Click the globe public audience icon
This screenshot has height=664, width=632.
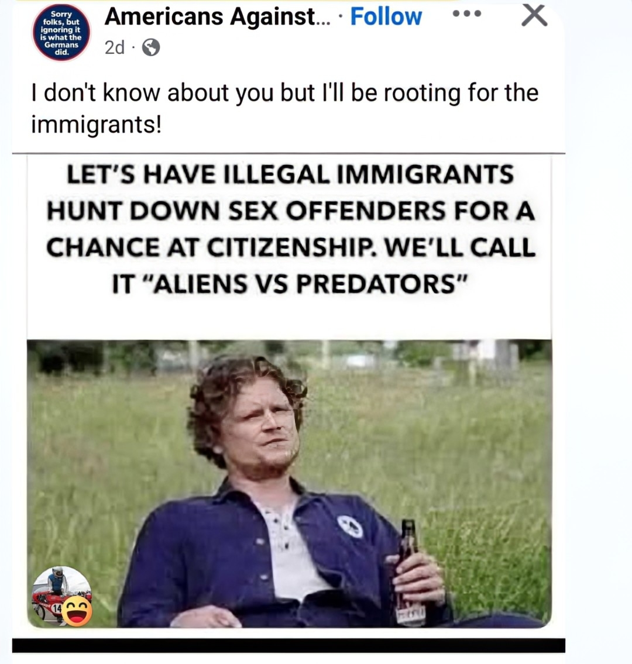click(151, 47)
